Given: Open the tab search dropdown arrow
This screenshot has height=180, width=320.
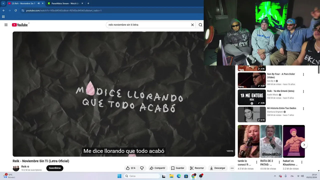Looking at the screenshot, I should 3,3.
